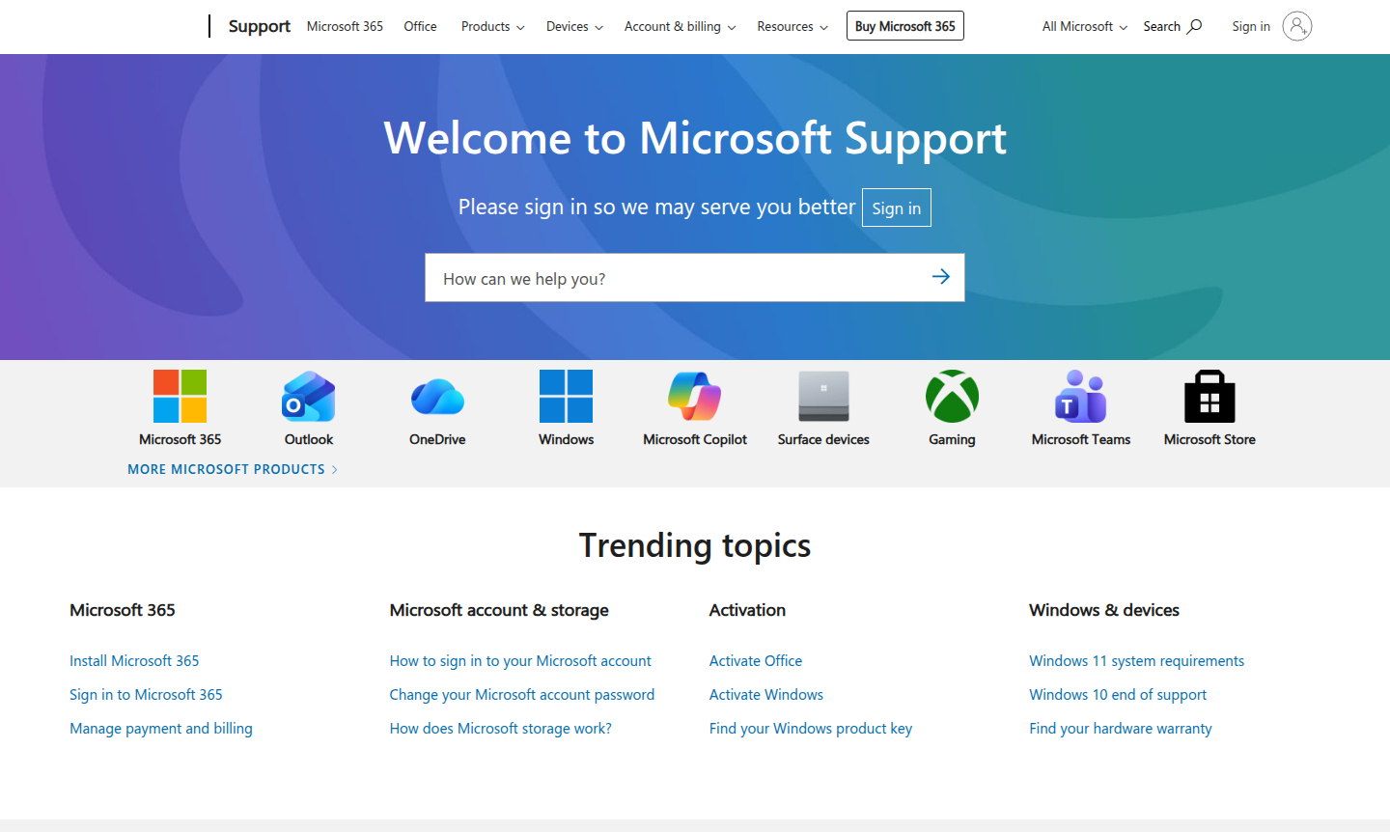Follow the Activate Windows link
1390x832 pixels.
(766, 694)
